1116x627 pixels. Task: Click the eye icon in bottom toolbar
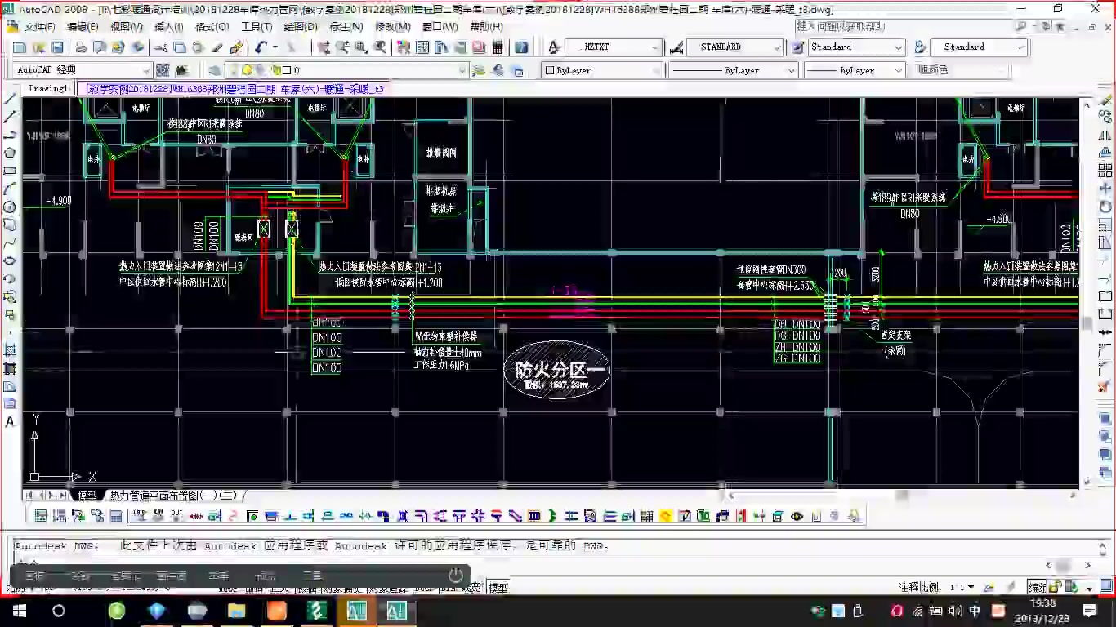[x=797, y=516]
